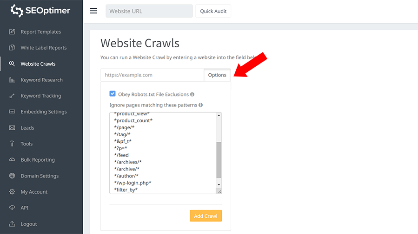Click the Domain Settings globe icon
This screenshot has width=418, height=234.
(12, 176)
